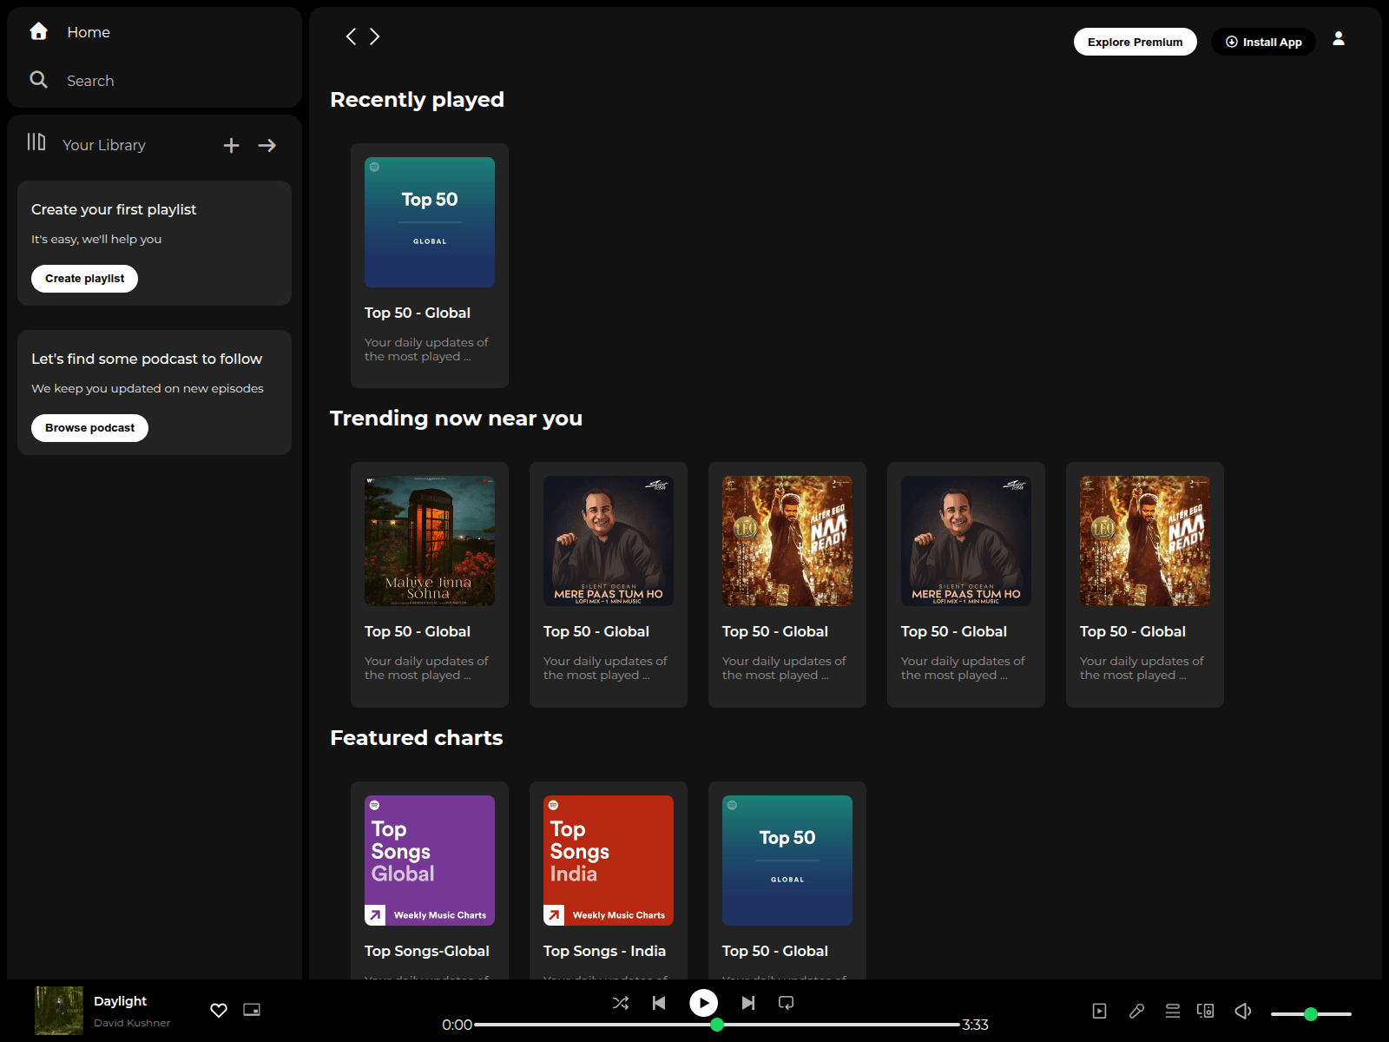Viewport: 1389px width, 1042px height.
Task: Open the Connect to a device panel
Action: coord(1205,1010)
